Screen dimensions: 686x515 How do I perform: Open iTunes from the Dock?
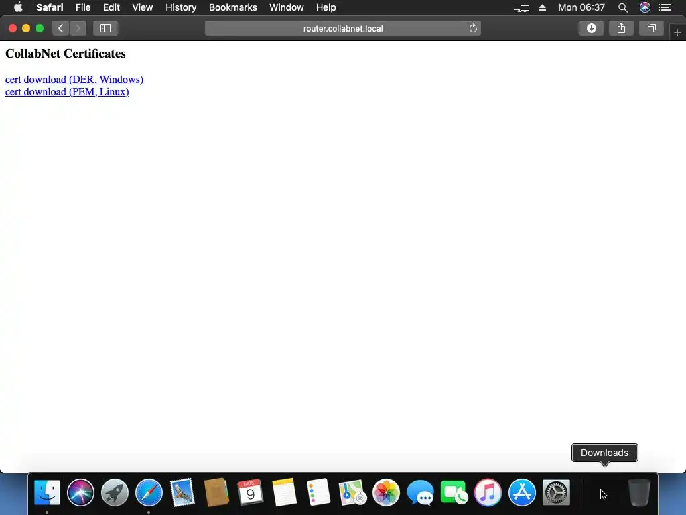pyautogui.click(x=488, y=493)
